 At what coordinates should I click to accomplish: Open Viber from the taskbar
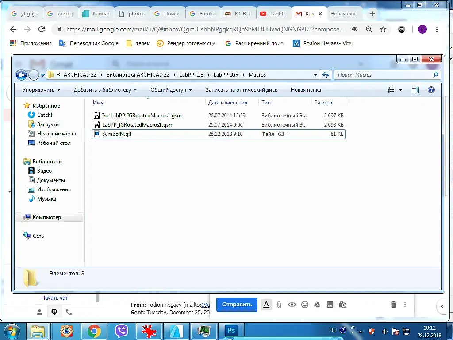(x=122, y=330)
